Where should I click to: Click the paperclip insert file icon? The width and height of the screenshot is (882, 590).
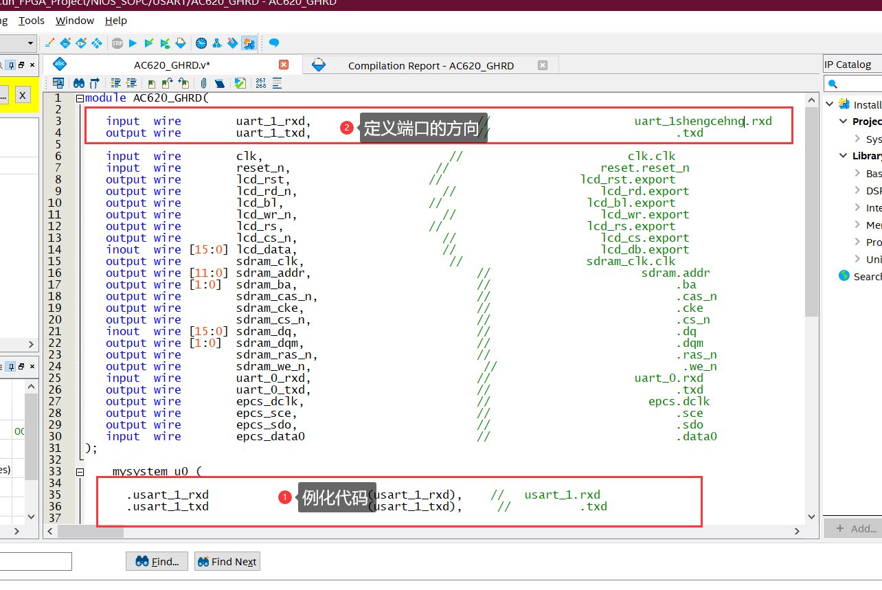203,83
